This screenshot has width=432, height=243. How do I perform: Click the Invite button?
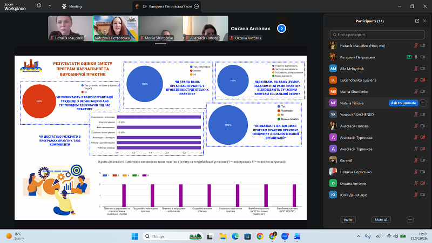pos(348,220)
